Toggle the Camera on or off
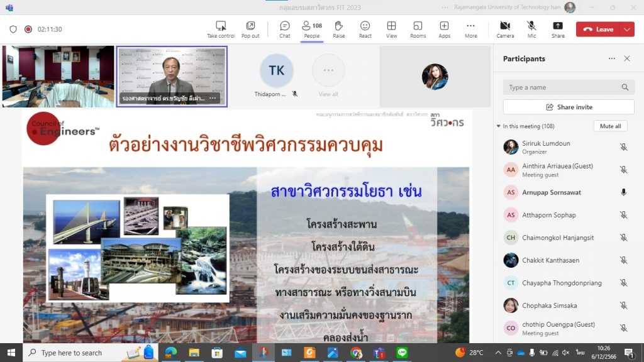644x362 pixels. click(505, 29)
